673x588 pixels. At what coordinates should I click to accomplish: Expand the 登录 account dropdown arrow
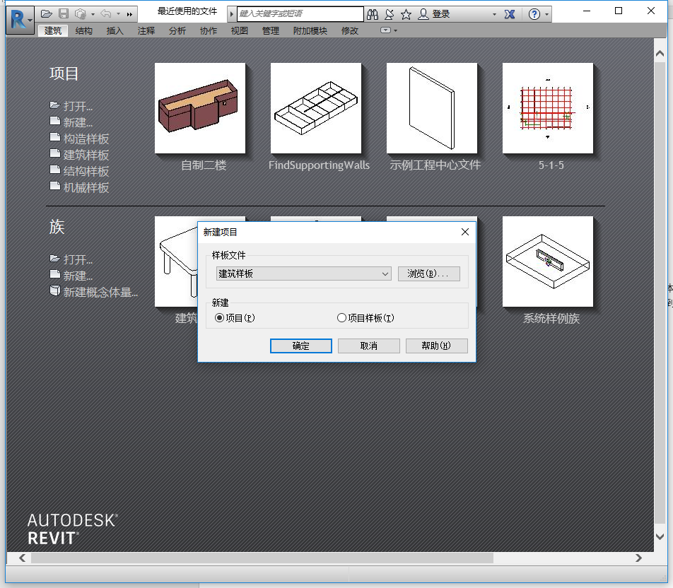pyautogui.click(x=494, y=14)
